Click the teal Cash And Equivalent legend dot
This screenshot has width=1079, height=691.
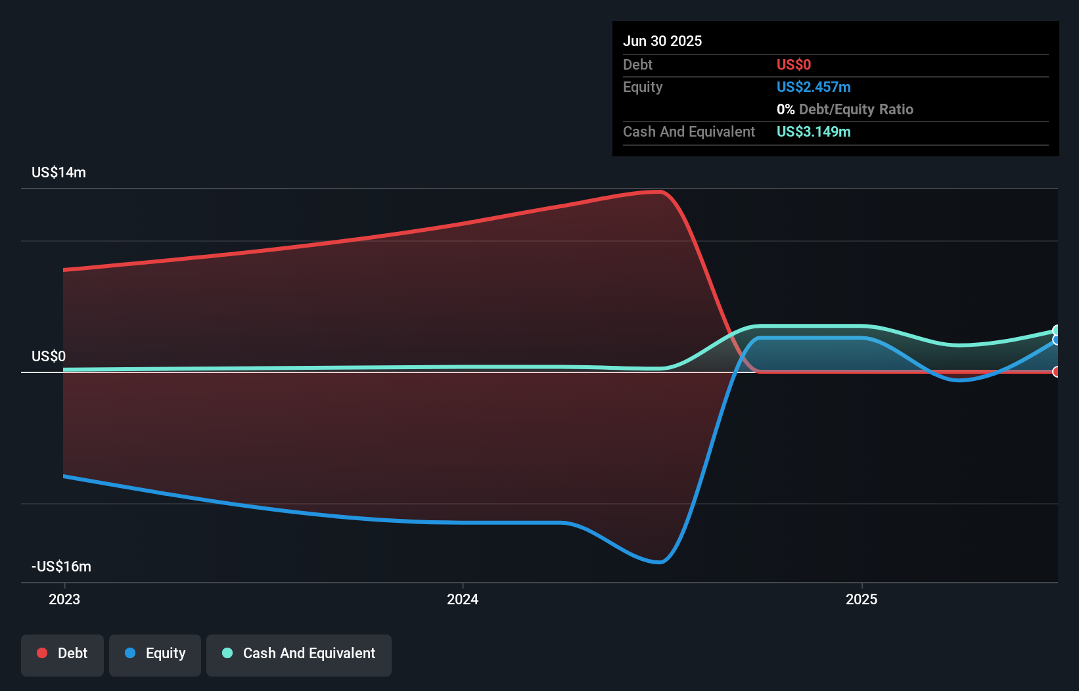pos(227,653)
